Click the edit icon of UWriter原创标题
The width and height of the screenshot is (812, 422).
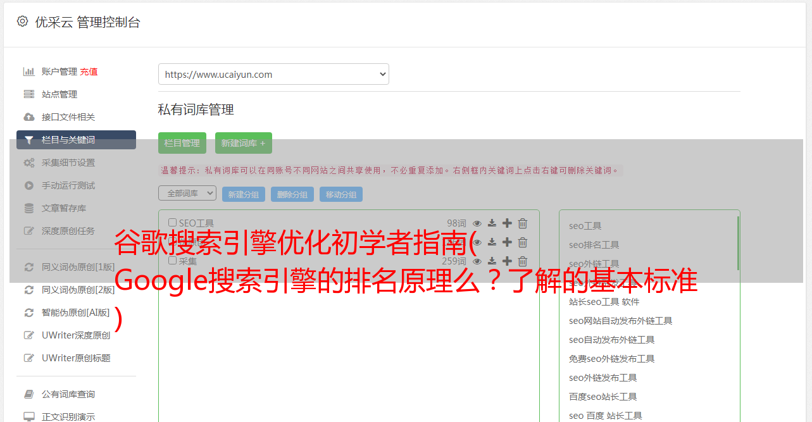(x=29, y=358)
